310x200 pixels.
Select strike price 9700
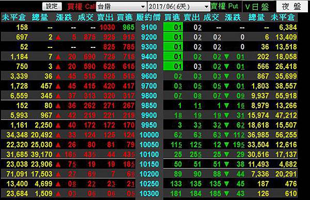click(149, 86)
